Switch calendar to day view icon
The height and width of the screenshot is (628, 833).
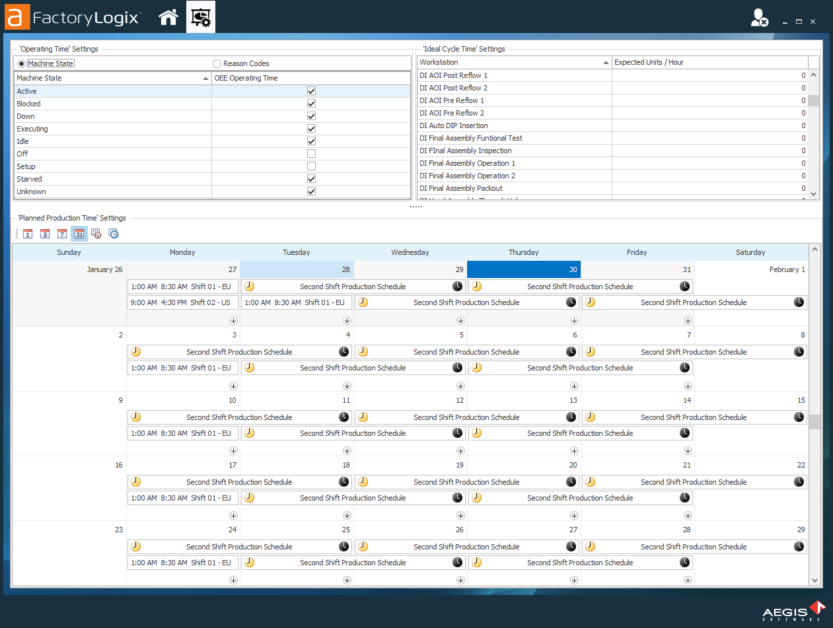[28, 234]
